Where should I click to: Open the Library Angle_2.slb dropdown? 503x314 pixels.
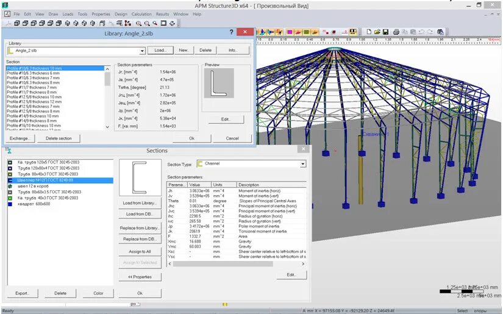point(142,51)
